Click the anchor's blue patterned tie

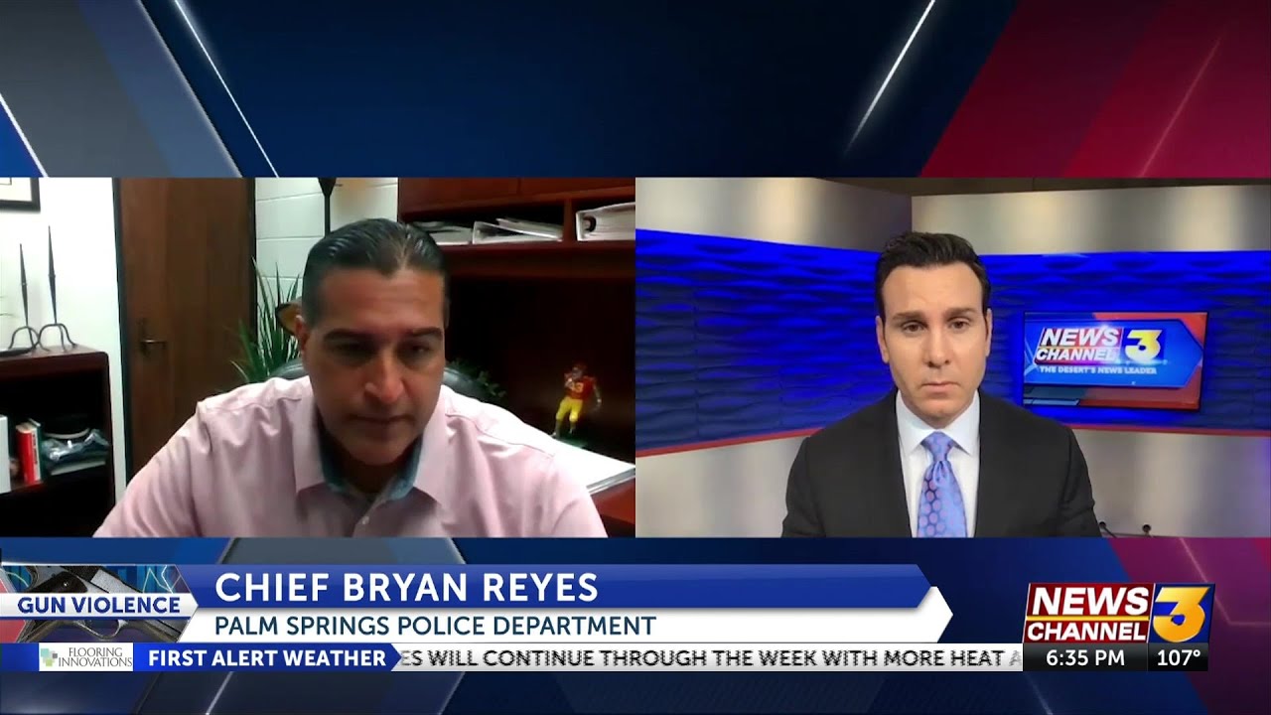pyautogui.click(x=941, y=485)
